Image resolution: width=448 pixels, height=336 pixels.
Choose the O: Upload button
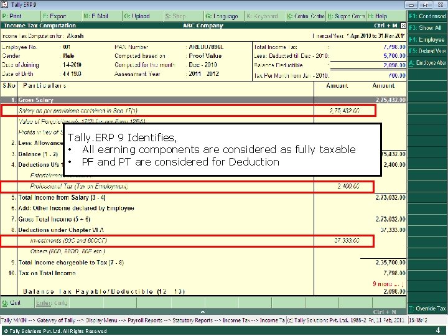(142, 16)
